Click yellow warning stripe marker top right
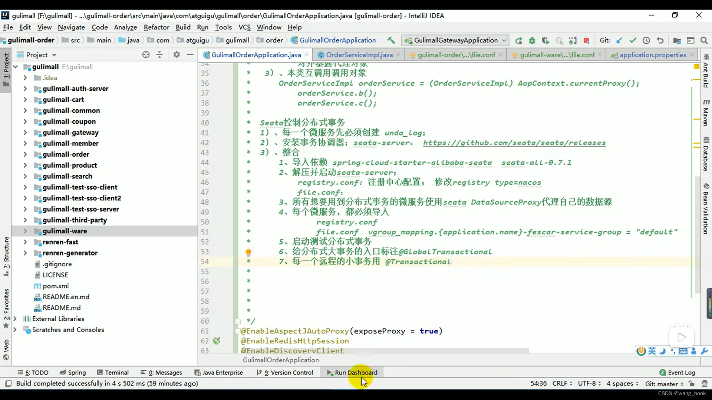The width and height of the screenshot is (712, 400). pos(696,67)
